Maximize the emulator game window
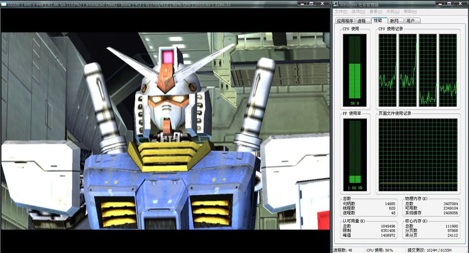This screenshot has width=469, height=253. point(311,4)
